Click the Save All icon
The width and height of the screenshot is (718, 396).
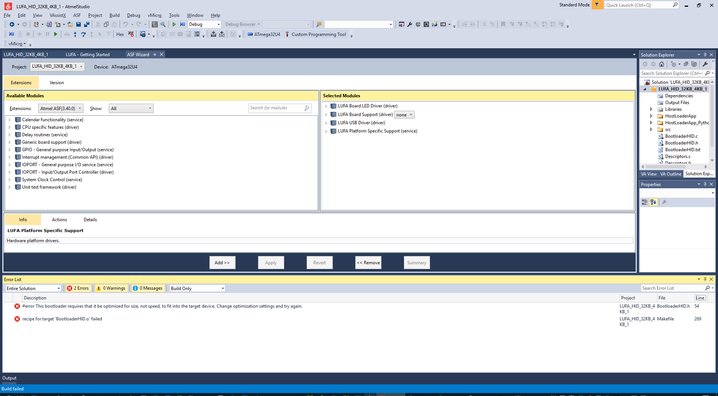point(87,24)
